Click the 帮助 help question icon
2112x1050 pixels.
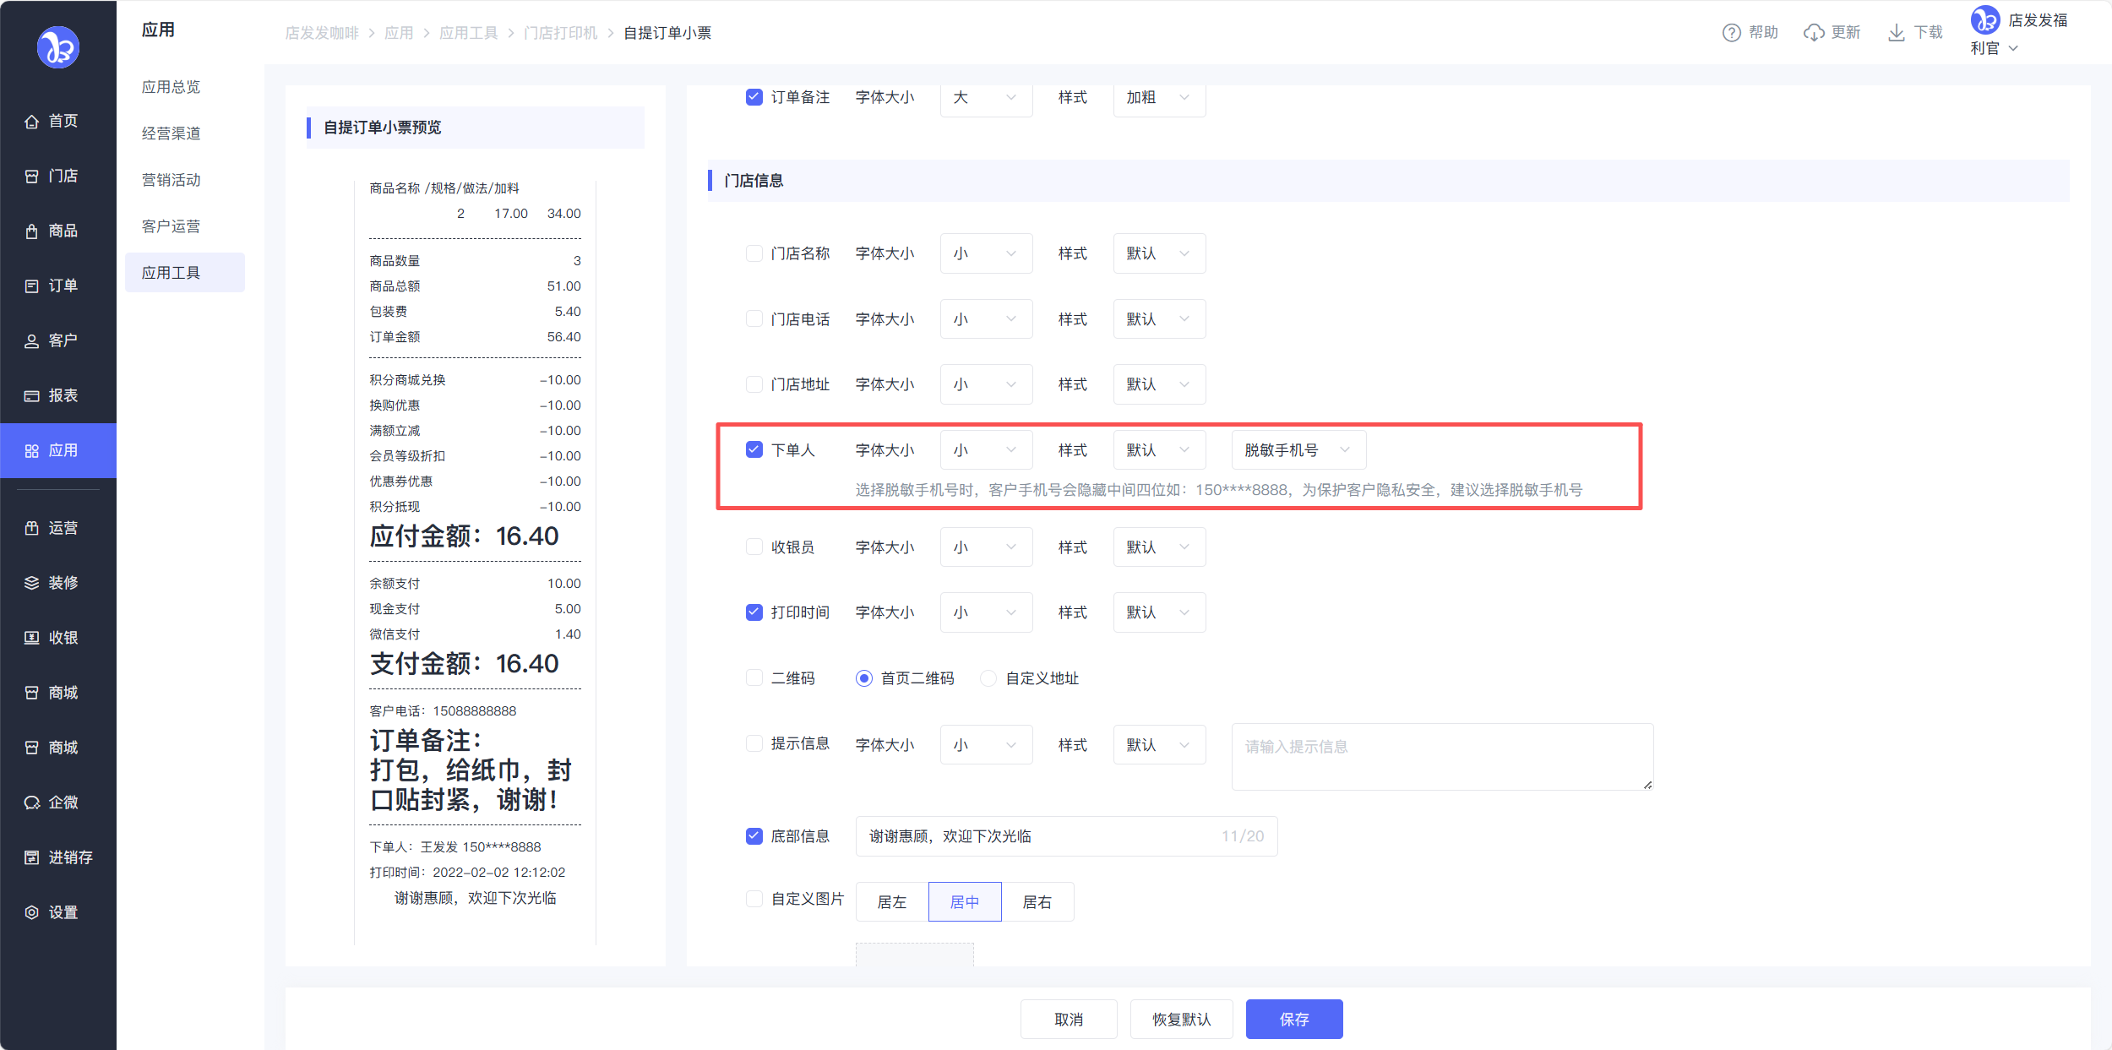click(x=1731, y=33)
